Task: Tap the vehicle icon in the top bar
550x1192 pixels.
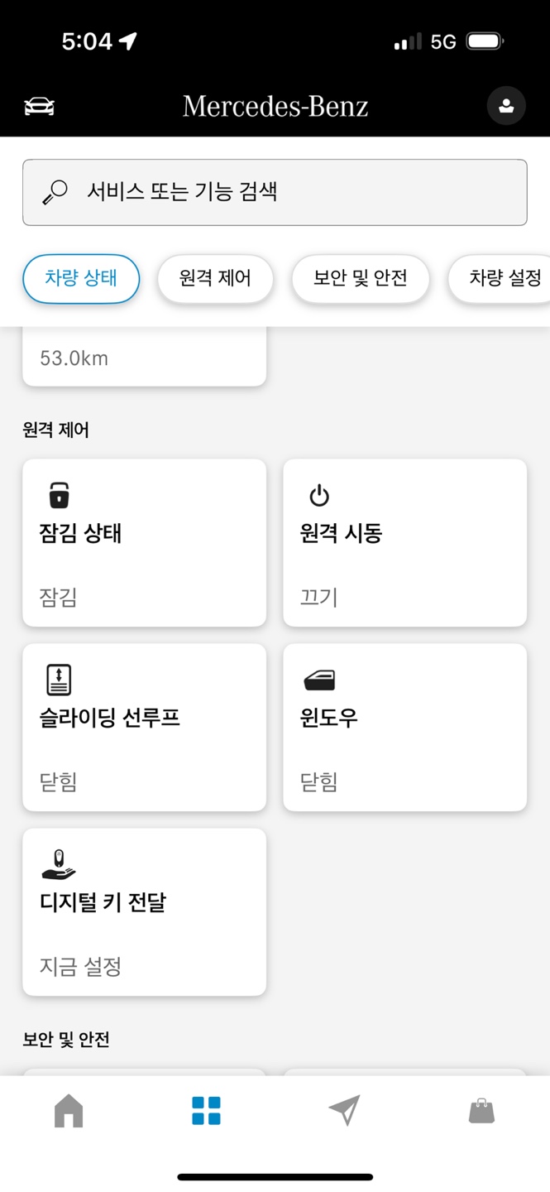Action: 38,105
